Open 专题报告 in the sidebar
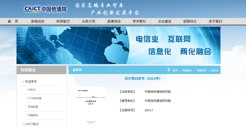 coord(33,115)
